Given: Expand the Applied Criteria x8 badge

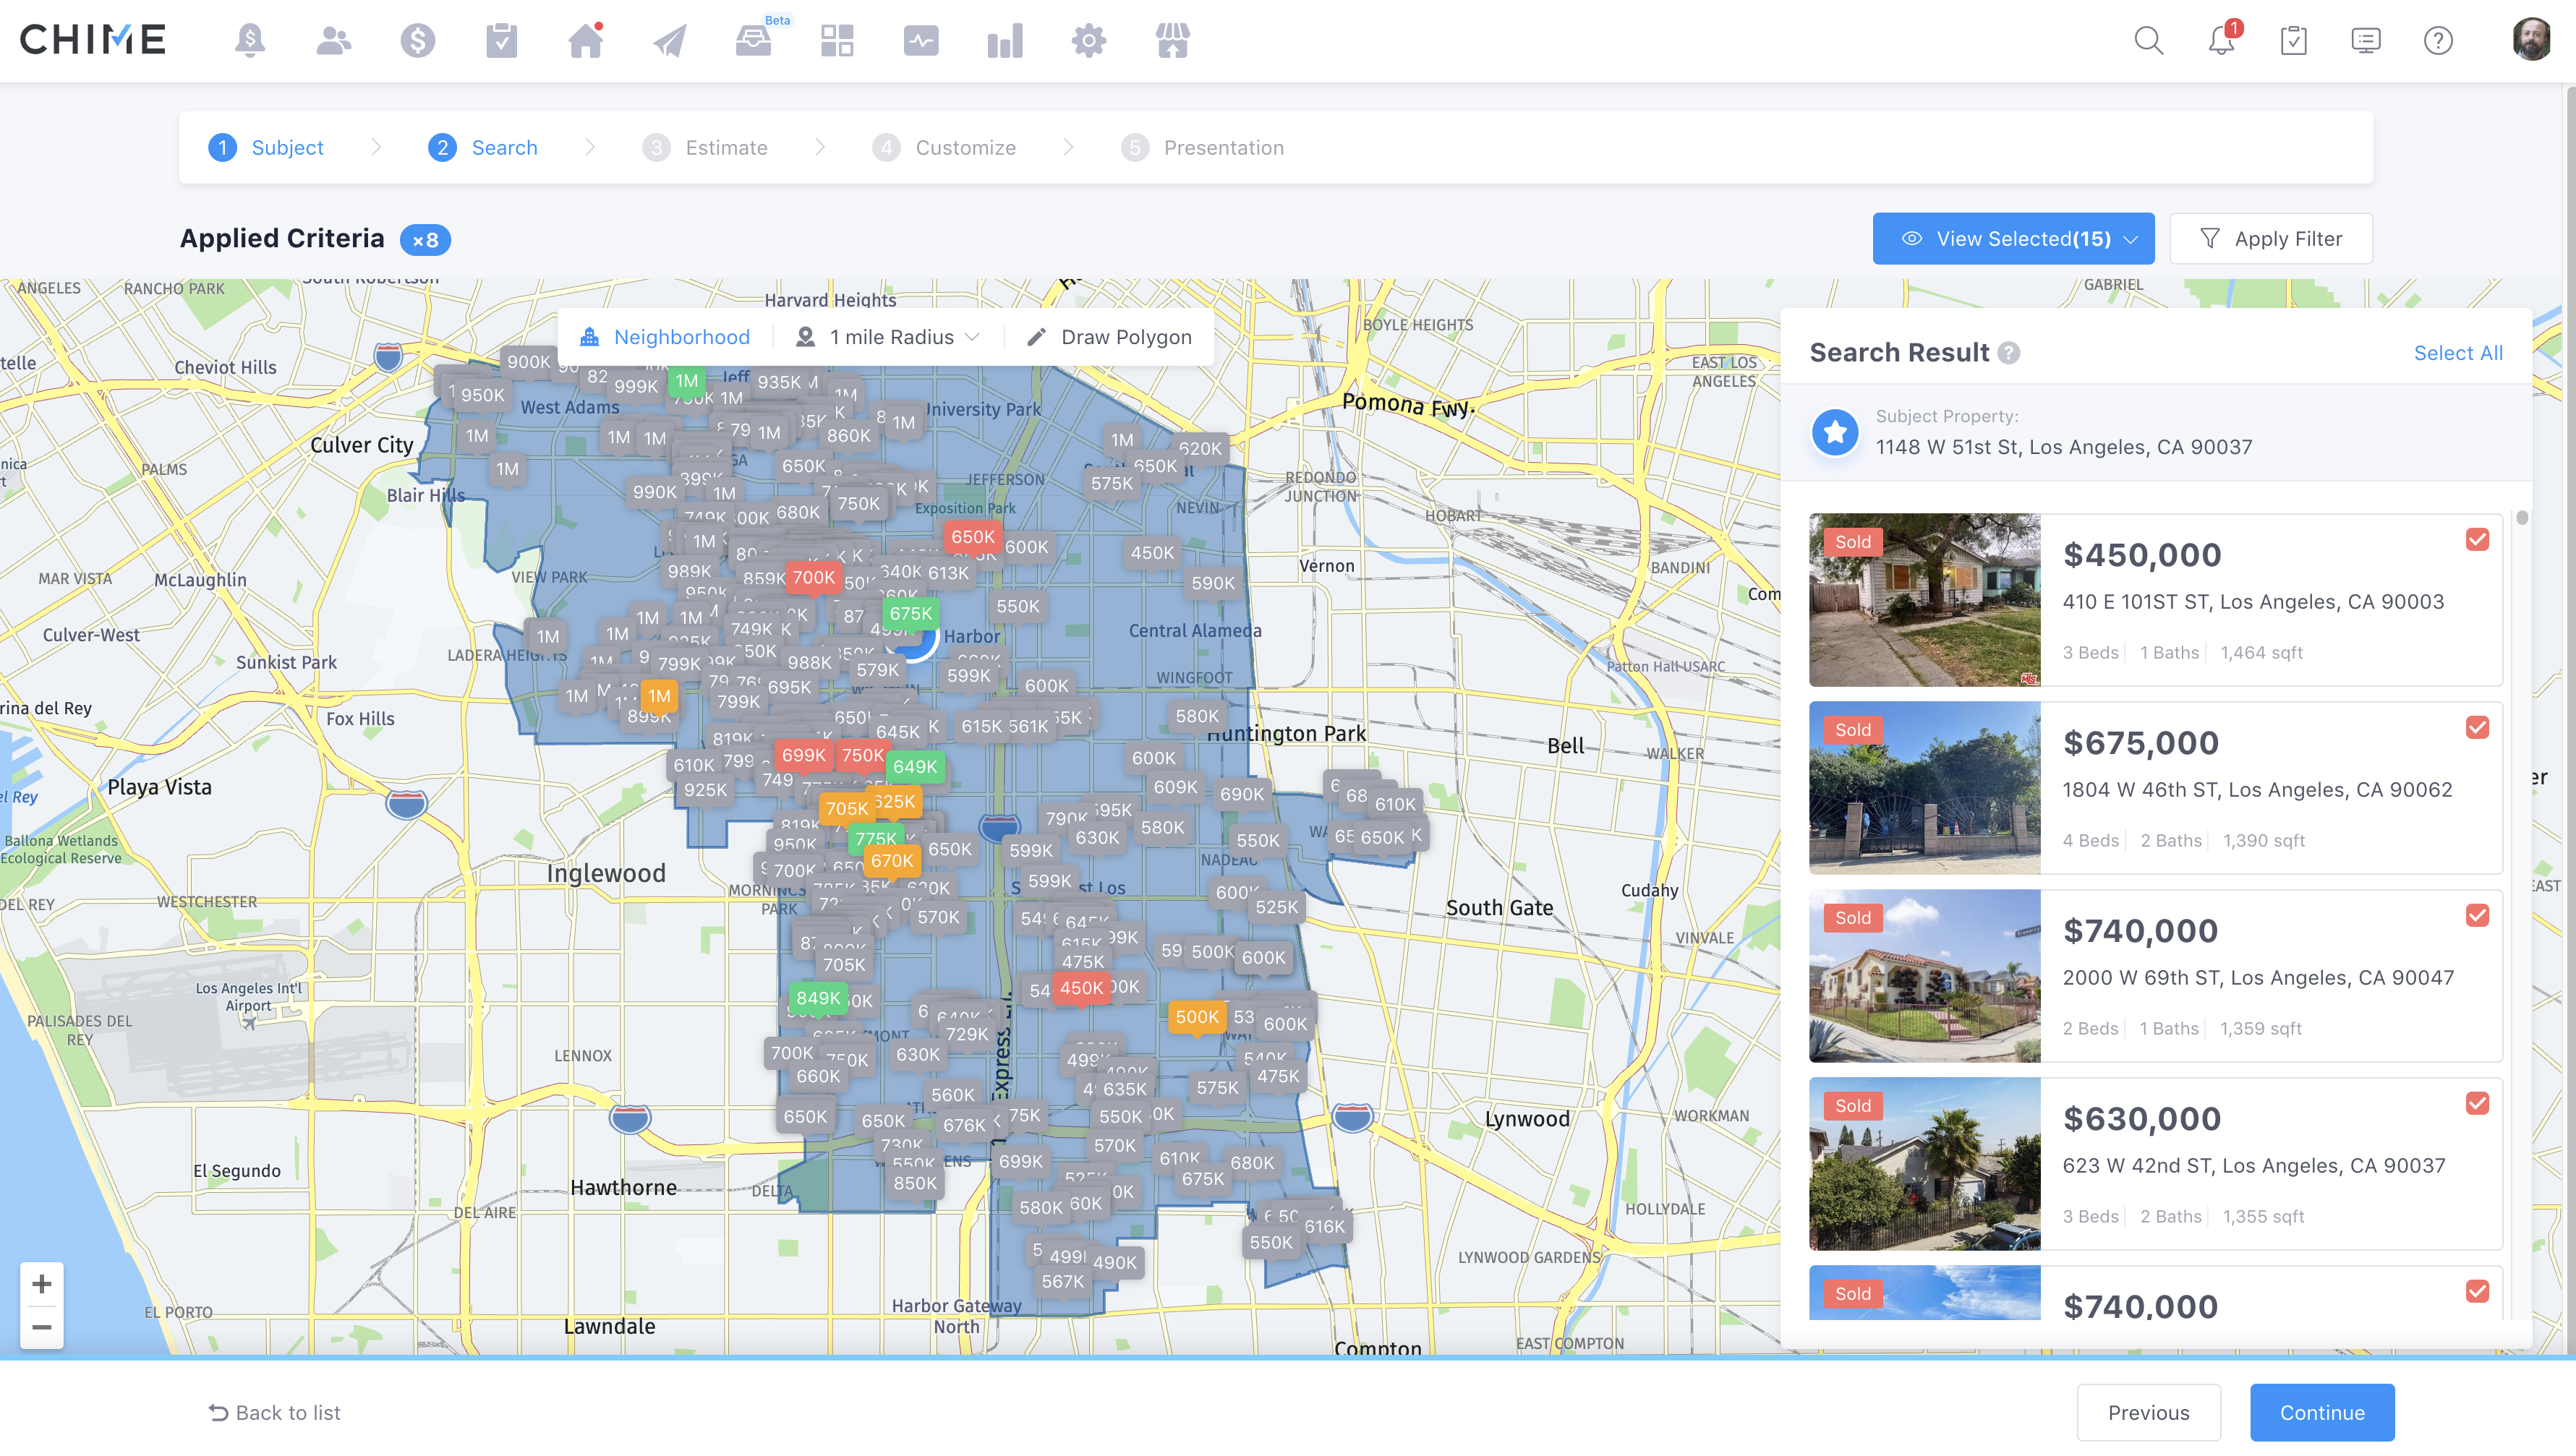Looking at the screenshot, I should click(x=425, y=240).
